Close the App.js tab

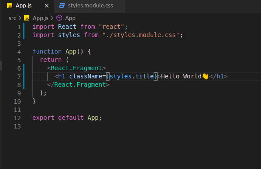click(47, 6)
